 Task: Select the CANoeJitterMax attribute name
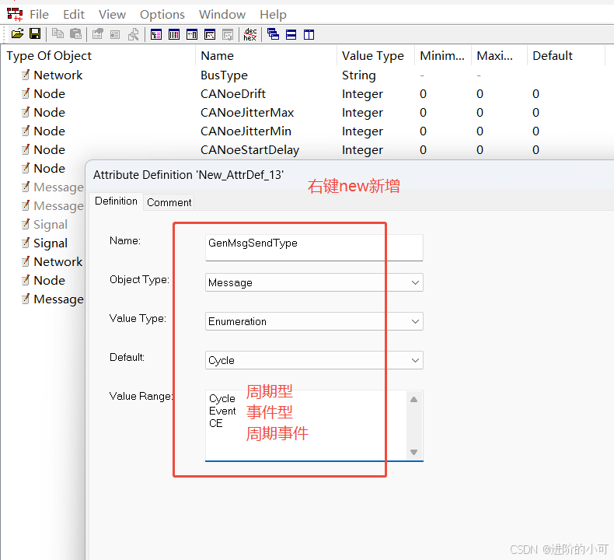[x=247, y=113]
